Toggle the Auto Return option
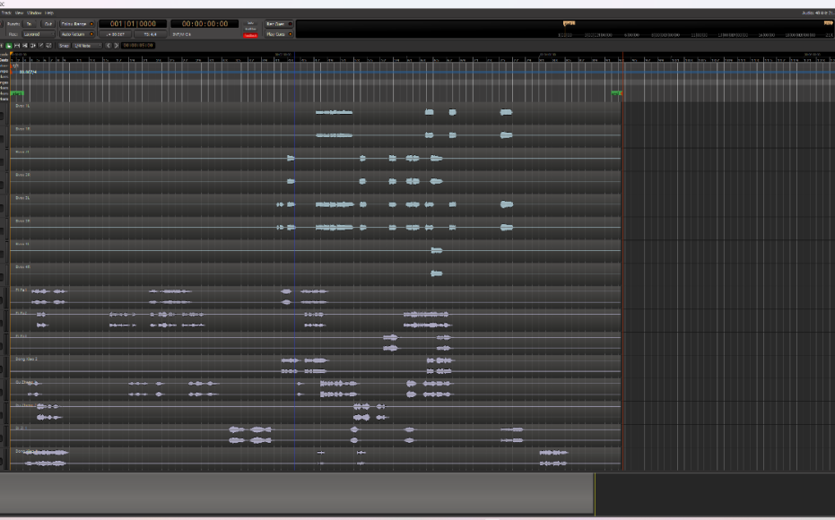 [75, 34]
